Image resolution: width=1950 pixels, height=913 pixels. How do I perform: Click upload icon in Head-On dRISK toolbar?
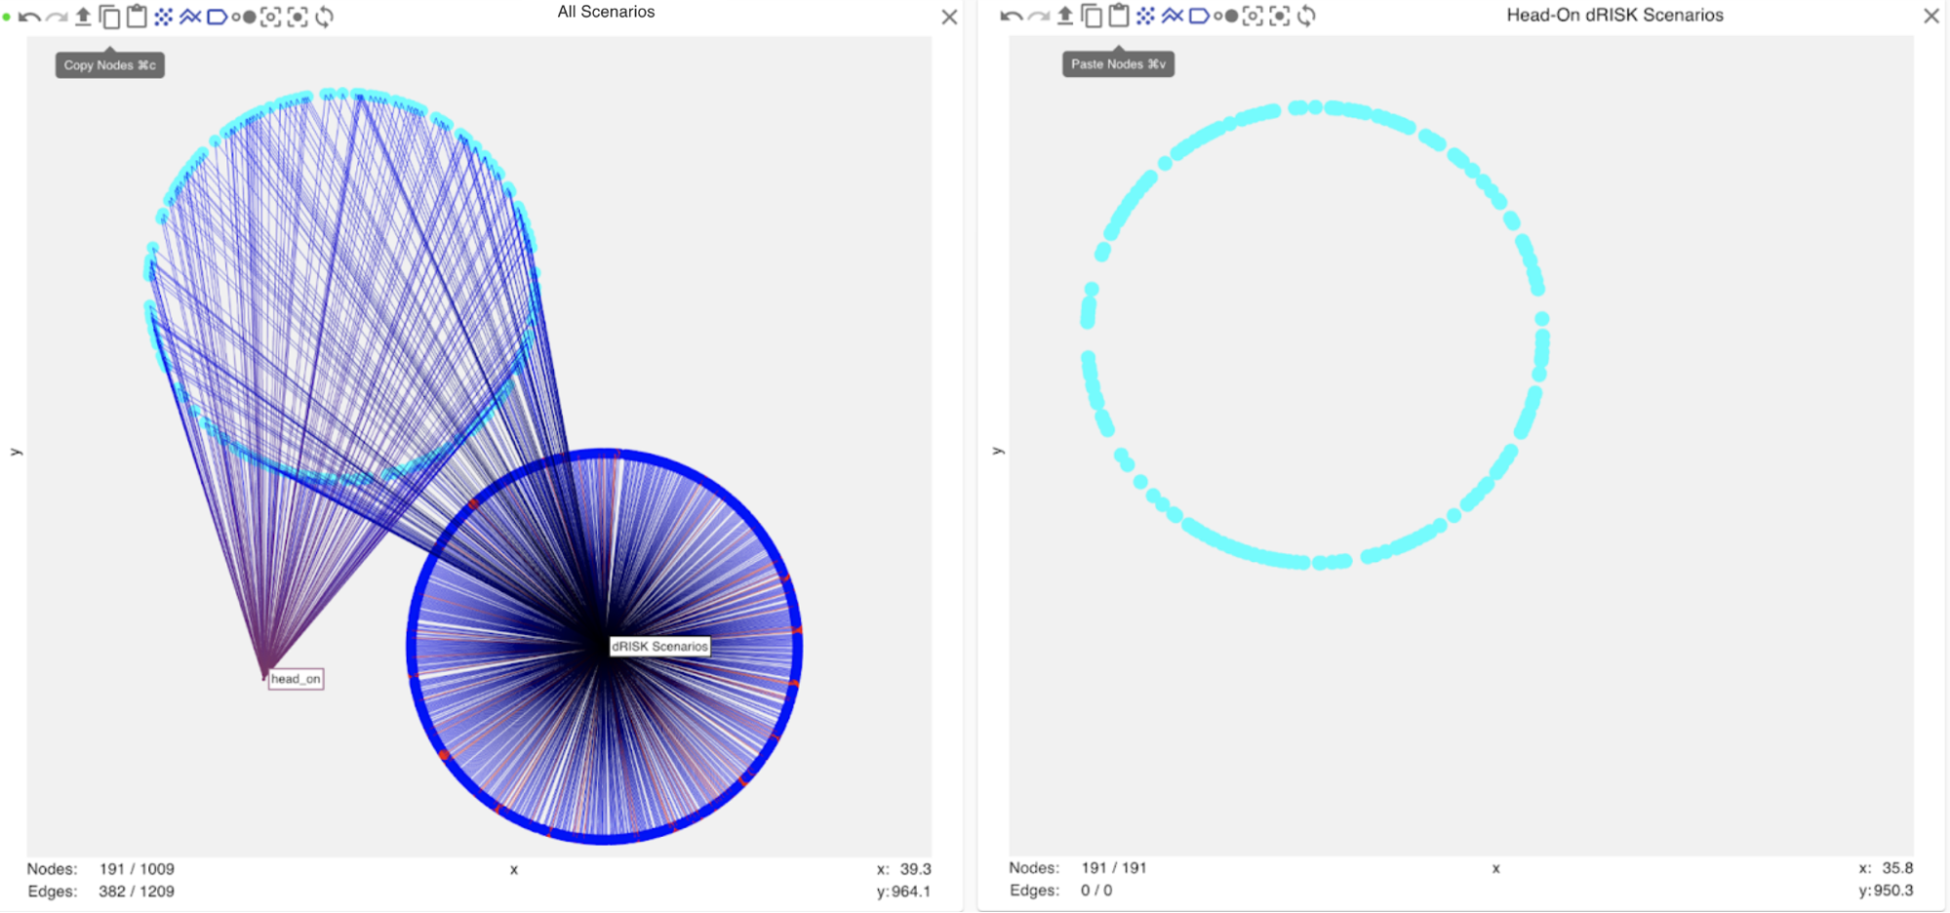tap(1065, 16)
